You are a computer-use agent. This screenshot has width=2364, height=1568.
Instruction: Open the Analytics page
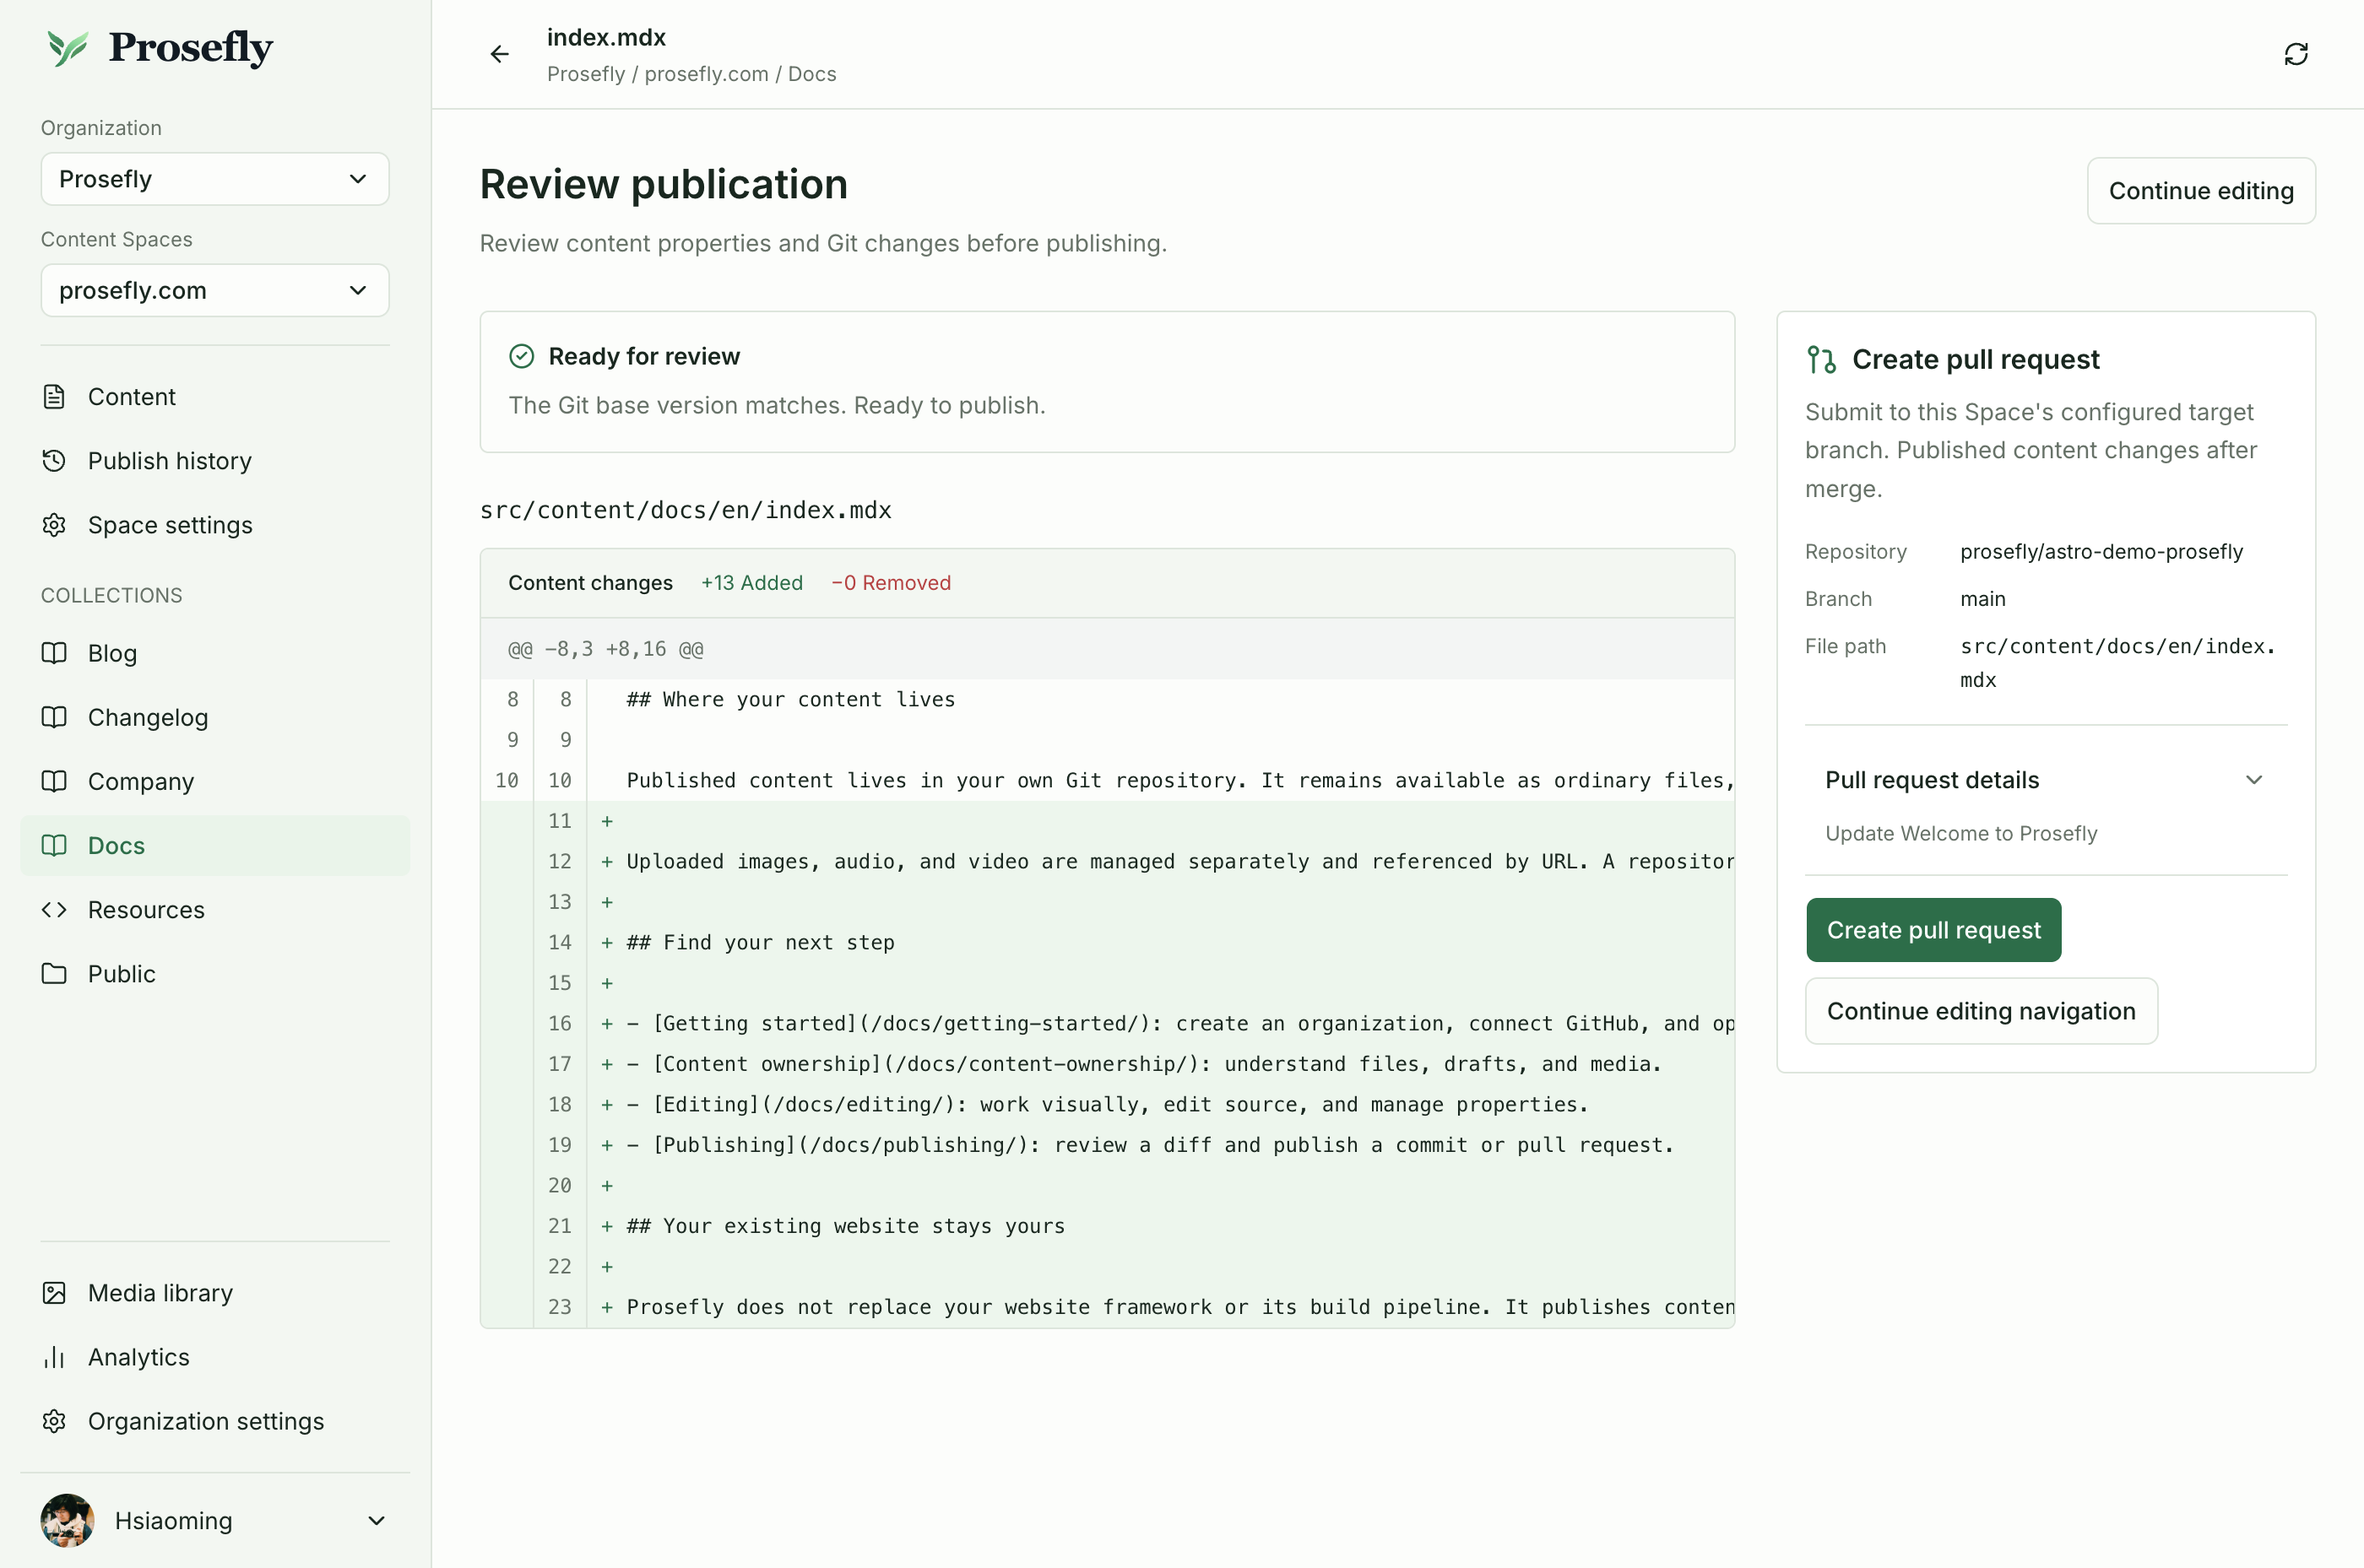[x=215, y=1357]
